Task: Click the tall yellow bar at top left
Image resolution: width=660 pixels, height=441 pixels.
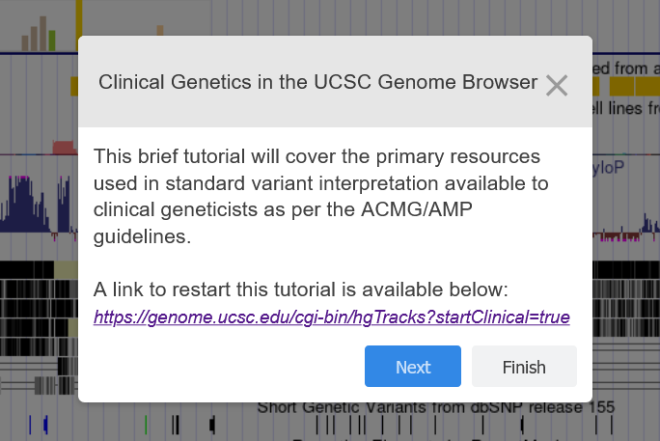Action: coord(78,17)
